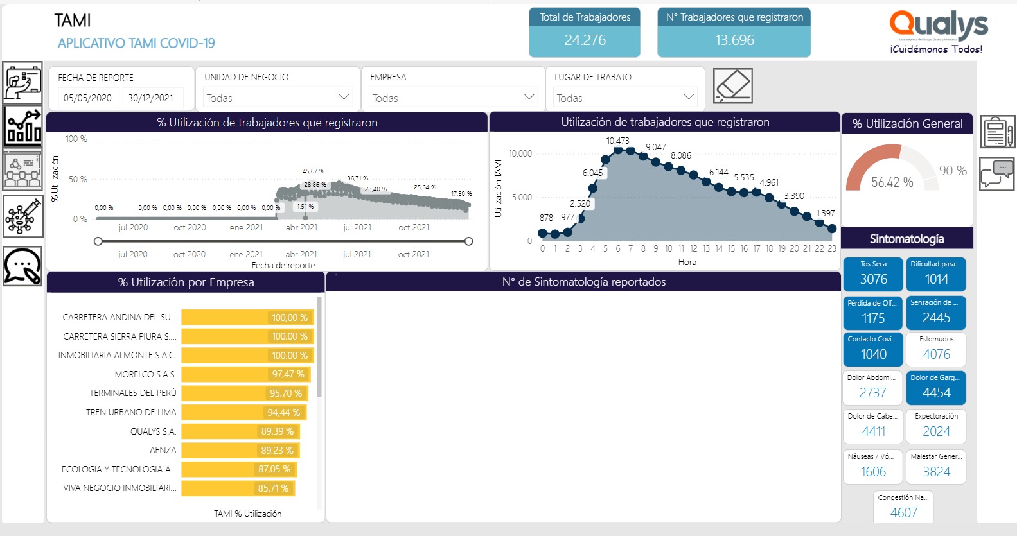Click the start date field 05/05/2020
The width and height of the screenshot is (1017, 536).
click(87, 98)
